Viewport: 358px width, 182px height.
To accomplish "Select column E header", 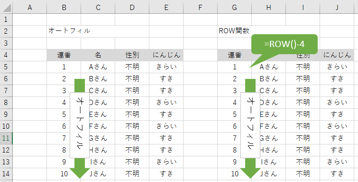I will click(166, 8).
